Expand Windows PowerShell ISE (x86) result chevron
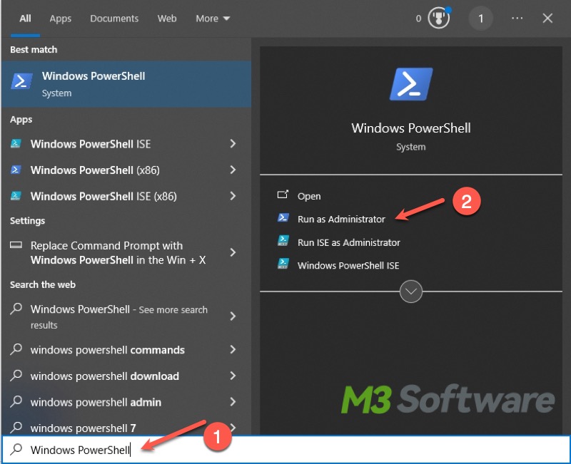Image resolution: width=571 pixels, height=464 pixels. point(233,196)
